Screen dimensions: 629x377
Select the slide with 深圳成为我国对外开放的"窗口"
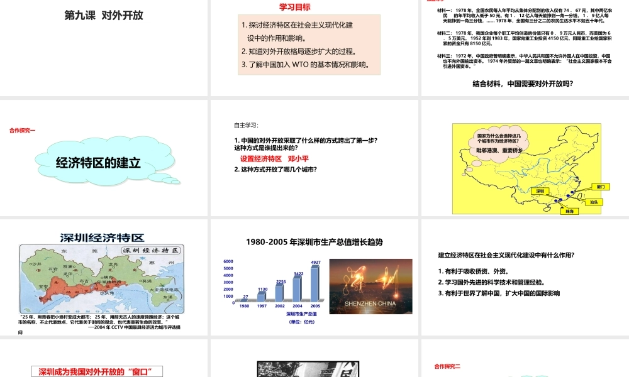point(104,358)
